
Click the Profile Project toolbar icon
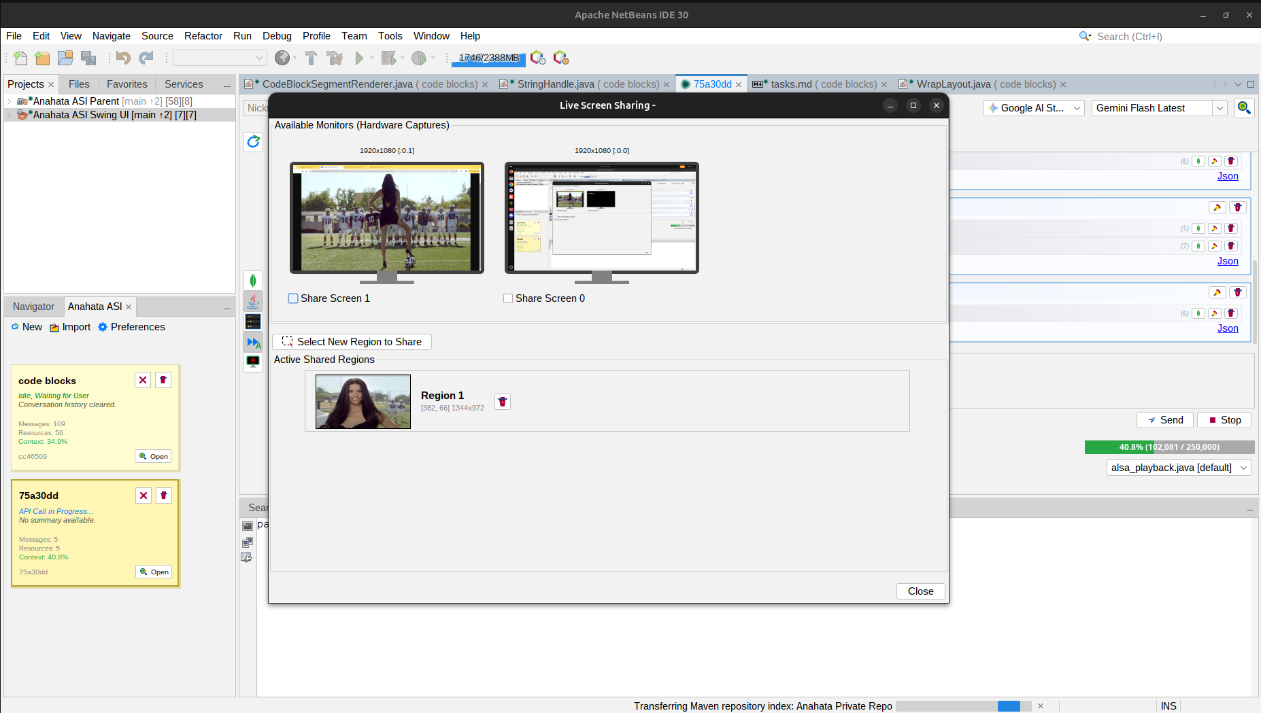(419, 58)
